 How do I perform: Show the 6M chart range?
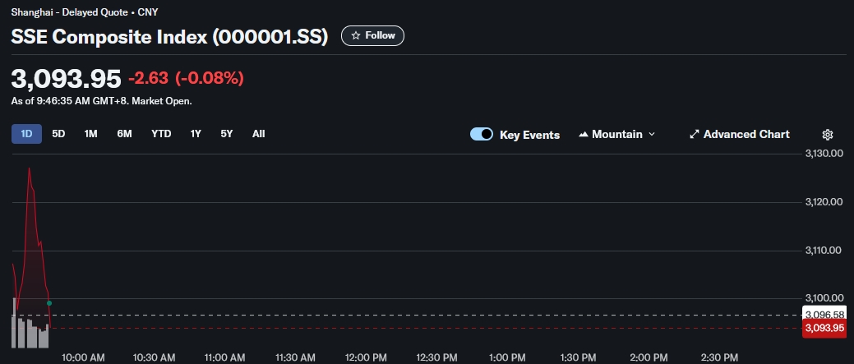(x=124, y=134)
